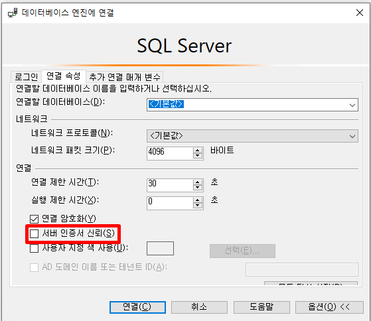Decrease network packet size with down arrow
Image resolution: width=371 pixels, height=321 pixels.
[x=198, y=156]
